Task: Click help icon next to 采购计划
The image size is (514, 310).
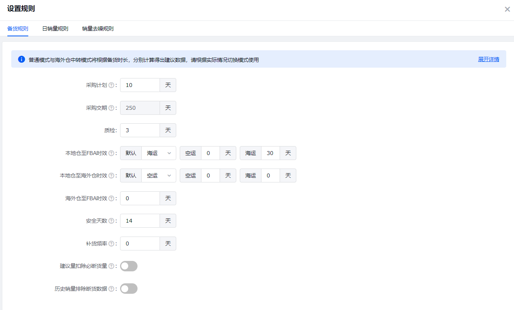Action: pos(111,85)
